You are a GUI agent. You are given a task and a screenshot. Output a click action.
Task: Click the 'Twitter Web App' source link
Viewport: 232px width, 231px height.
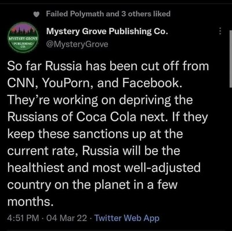click(127, 218)
